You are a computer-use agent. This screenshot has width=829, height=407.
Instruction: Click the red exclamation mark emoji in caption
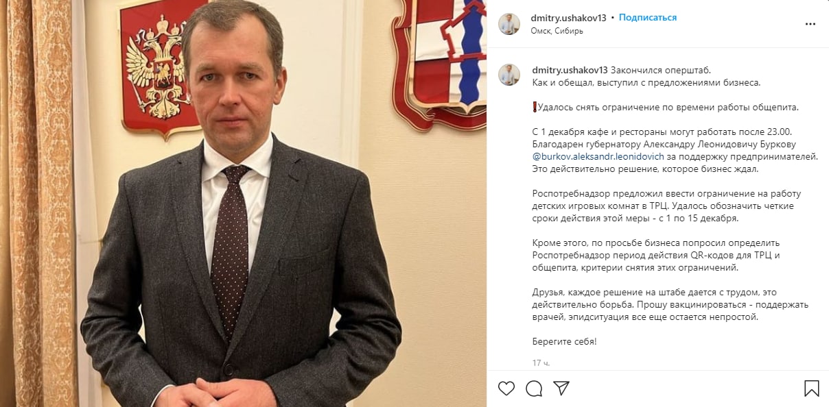(x=535, y=107)
